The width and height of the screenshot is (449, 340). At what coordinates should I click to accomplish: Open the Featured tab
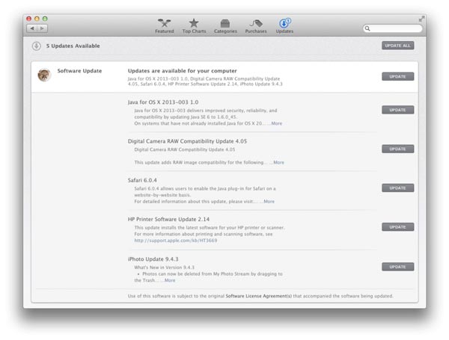pos(165,25)
